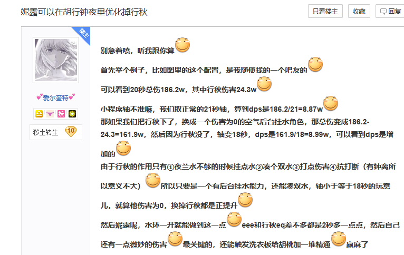This screenshot has width=404, height=255.
Task: Click the 回复 button
Action: coord(390,11)
